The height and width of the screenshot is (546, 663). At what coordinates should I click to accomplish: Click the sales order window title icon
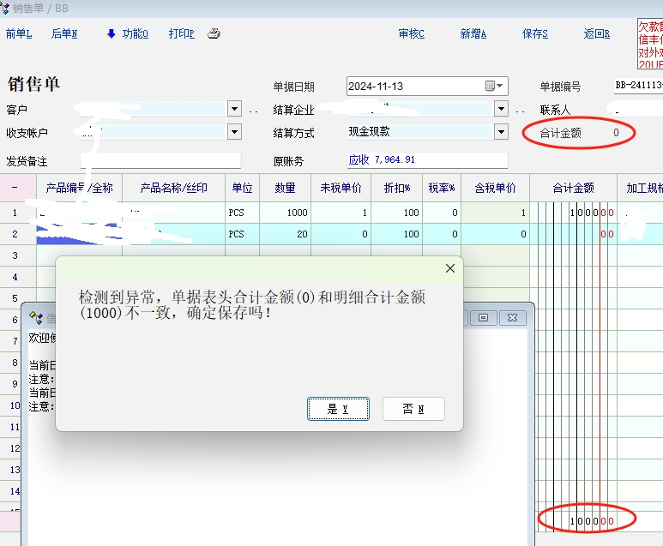click(5, 7)
